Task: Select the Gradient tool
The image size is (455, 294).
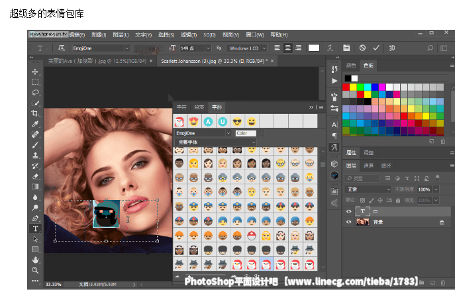Action: click(35, 187)
